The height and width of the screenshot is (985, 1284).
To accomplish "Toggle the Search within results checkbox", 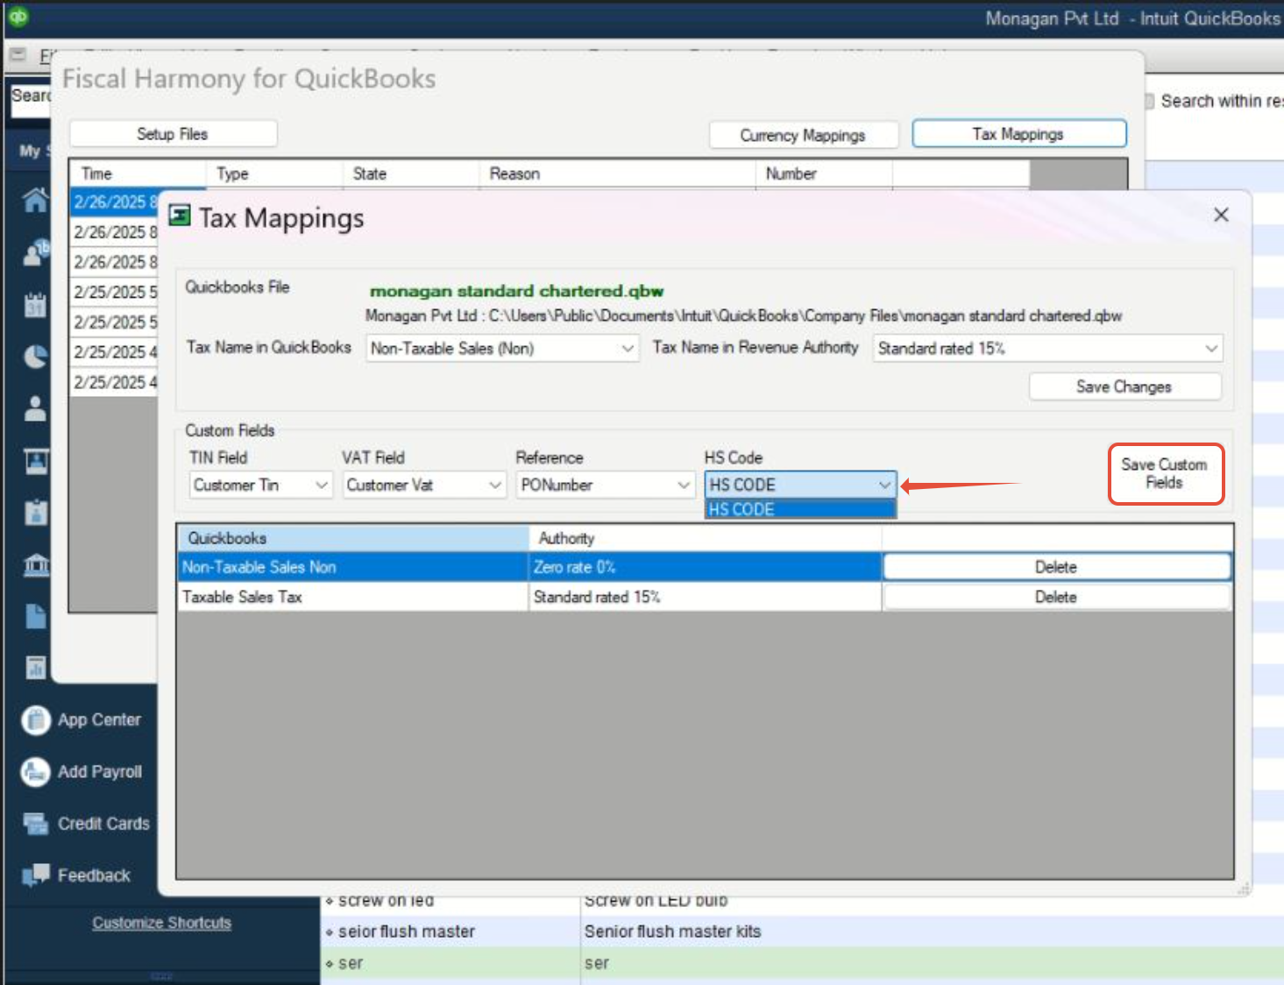I will tap(1148, 102).
